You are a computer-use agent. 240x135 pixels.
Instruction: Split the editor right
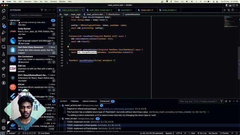(232, 10)
